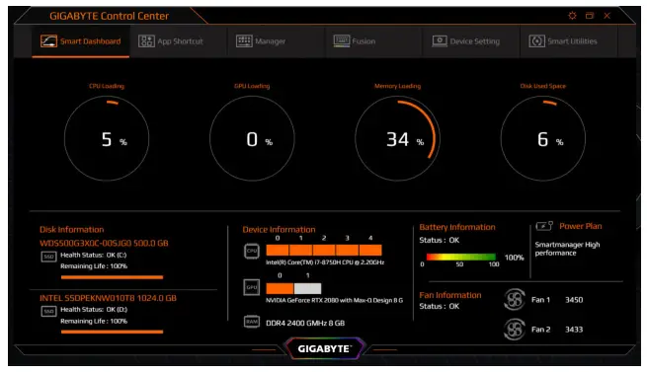
Task: Click the battery level color gauge
Action: (x=460, y=257)
